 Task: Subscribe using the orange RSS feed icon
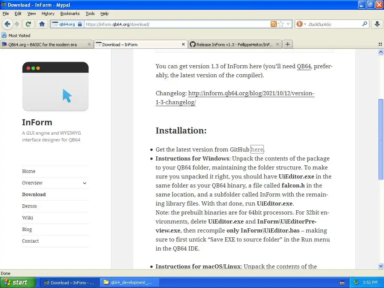point(273,24)
